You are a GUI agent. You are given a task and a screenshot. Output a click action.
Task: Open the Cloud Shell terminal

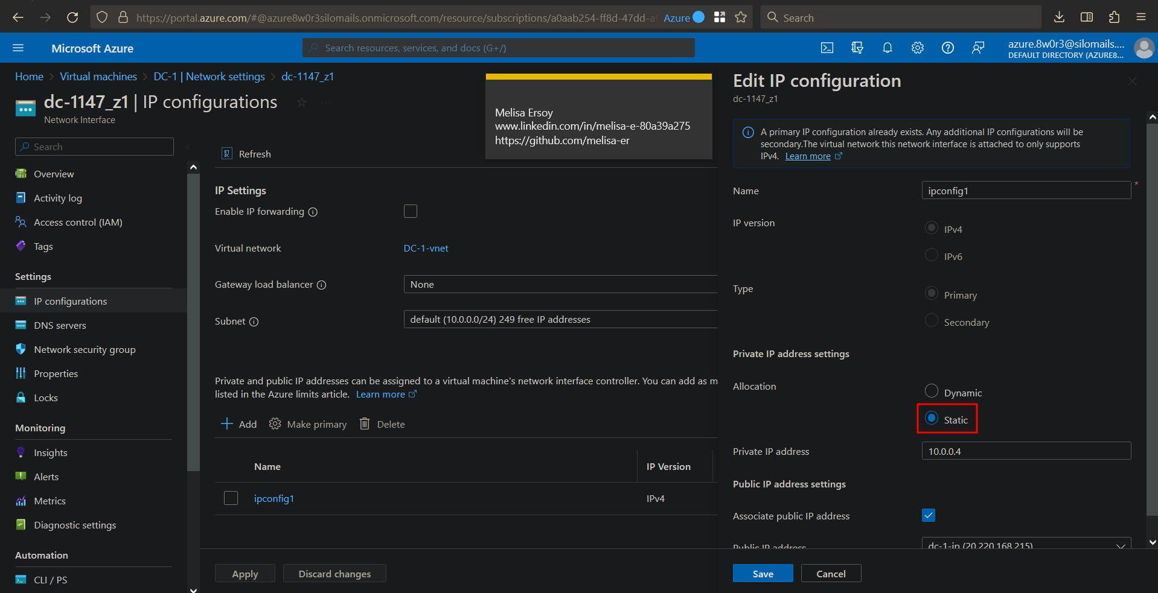point(827,48)
